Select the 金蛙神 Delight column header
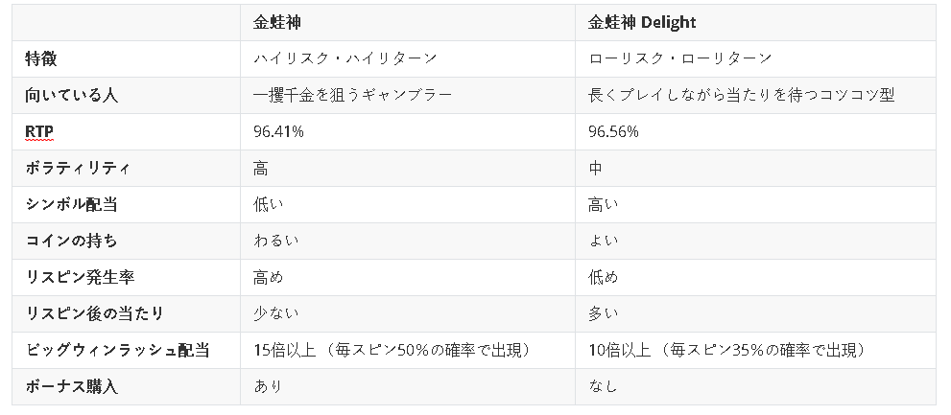 point(642,22)
